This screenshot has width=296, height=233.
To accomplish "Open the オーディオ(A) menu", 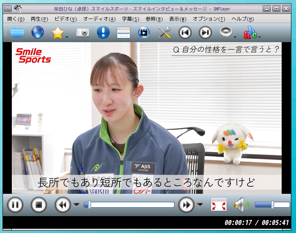I will [x=99, y=19].
